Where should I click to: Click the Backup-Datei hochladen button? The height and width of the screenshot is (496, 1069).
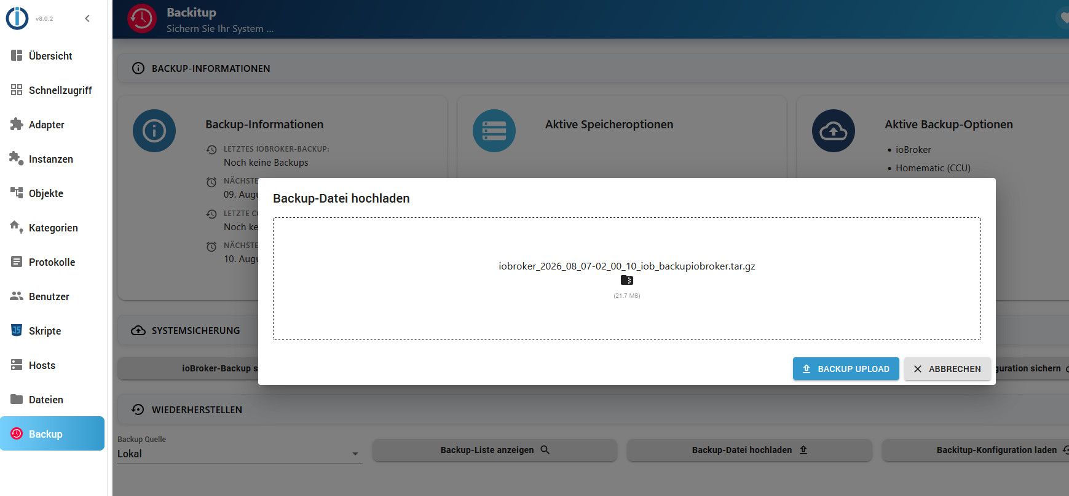pyautogui.click(x=749, y=450)
